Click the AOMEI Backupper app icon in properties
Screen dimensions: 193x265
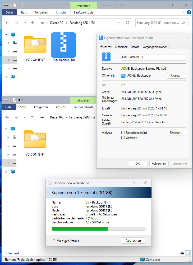click(123, 76)
